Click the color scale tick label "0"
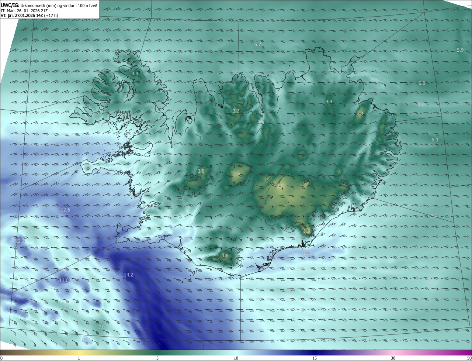472x361 pixels. (x=1, y=358)
